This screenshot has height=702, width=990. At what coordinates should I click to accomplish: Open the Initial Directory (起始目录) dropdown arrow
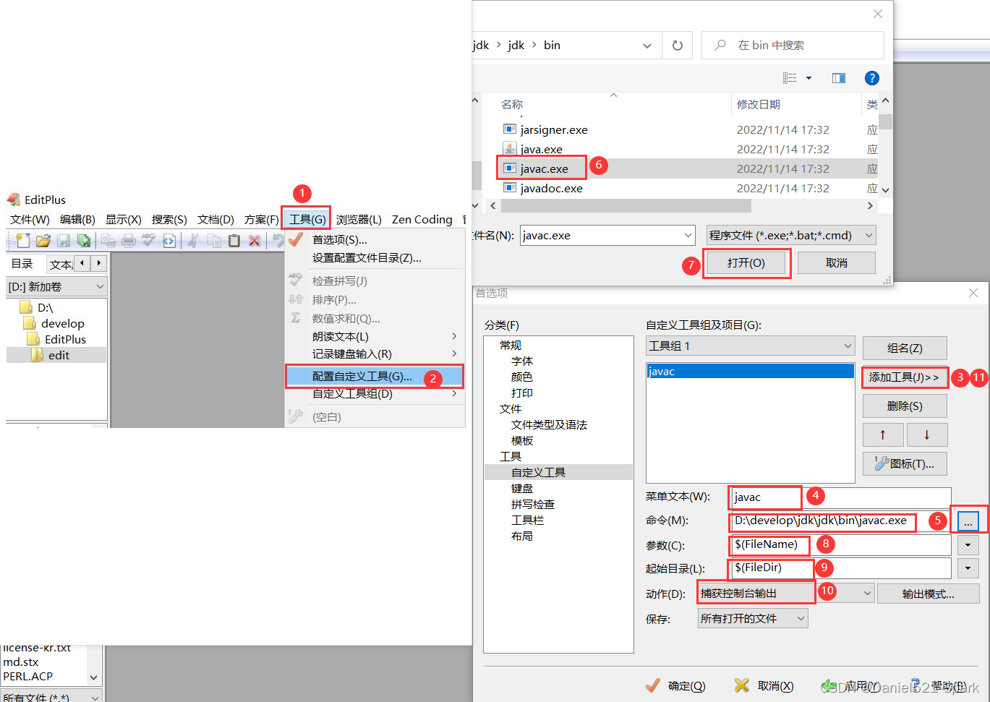[968, 568]
